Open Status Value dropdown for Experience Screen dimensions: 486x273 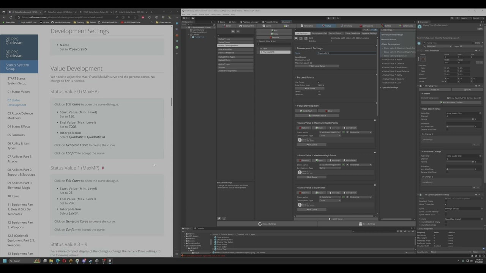[330, 197]
